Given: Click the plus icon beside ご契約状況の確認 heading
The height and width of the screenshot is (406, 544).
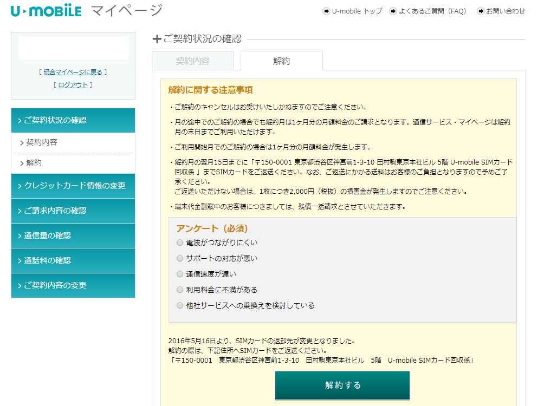Looking at the screenshot, I should coord(157,40).
